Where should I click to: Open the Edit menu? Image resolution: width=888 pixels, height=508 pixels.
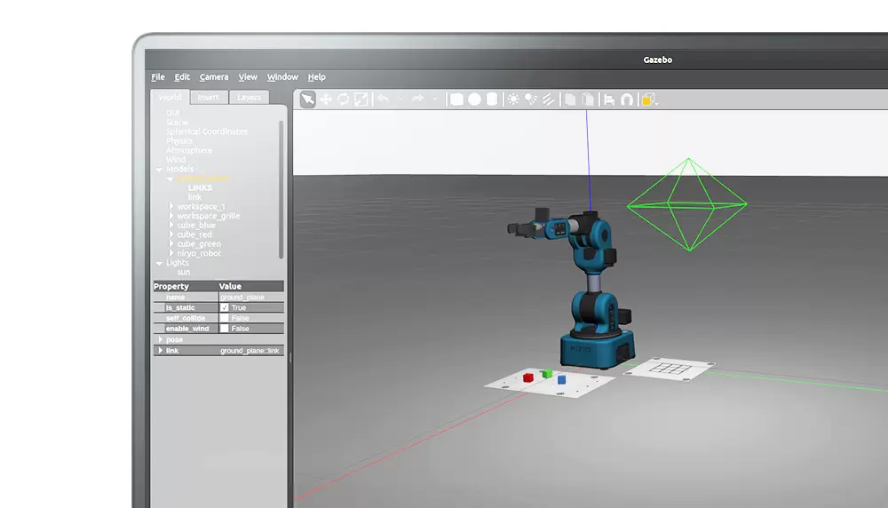pyautogui.click(x=182, y=77)
